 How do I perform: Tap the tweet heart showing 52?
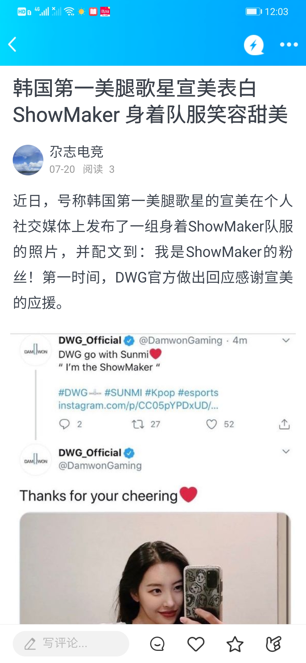(211, 424)
